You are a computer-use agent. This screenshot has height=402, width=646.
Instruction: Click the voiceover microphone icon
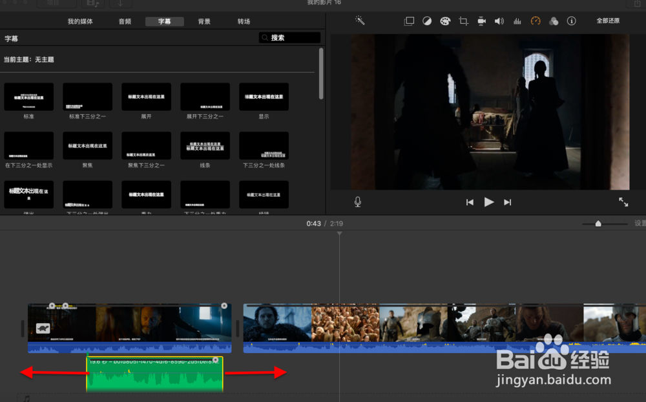point(358,201)
